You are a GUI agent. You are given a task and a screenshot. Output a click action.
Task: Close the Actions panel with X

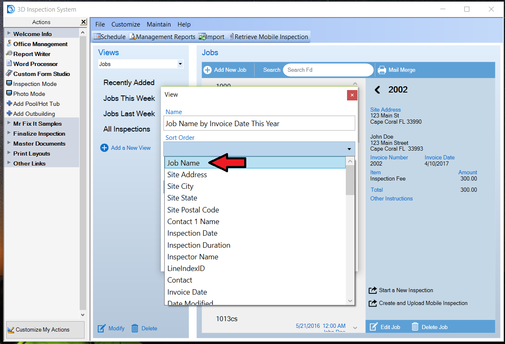coord(83,22)
